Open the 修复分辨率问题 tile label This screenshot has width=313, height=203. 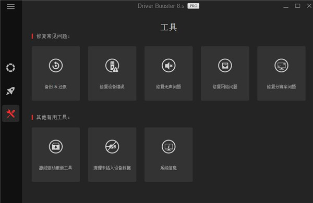[x=282, y=87]
